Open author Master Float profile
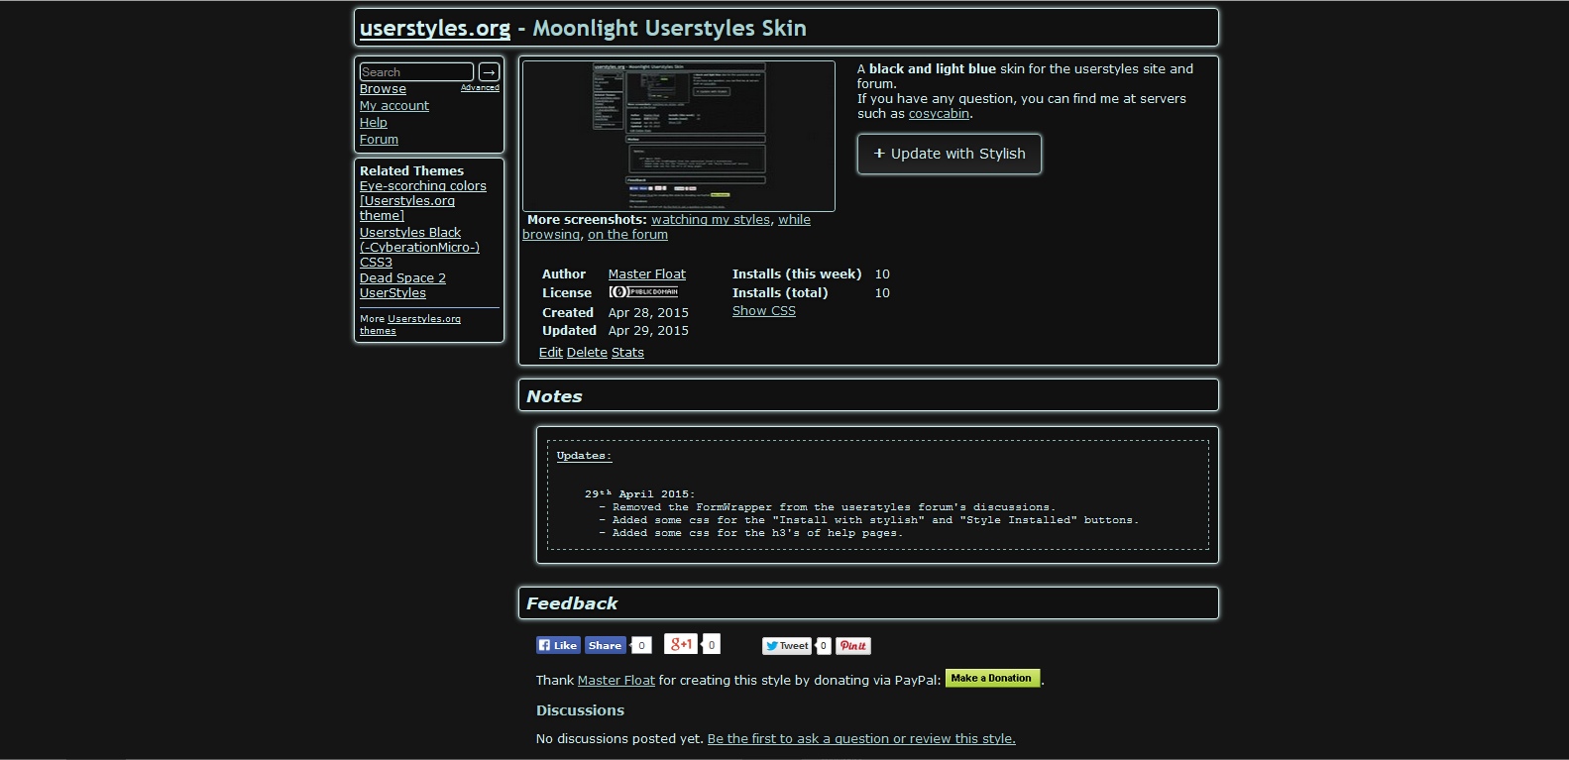The width and height of the screenshot is (1569, 760). coord(647,274)
